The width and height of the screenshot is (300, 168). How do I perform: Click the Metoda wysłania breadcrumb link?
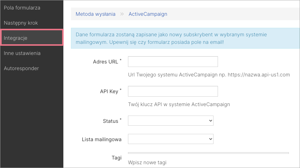click(x=95, y=14)
